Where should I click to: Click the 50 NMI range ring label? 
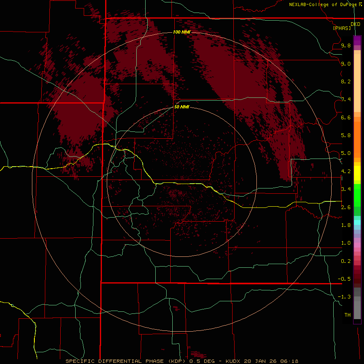(x=182, y=107)
